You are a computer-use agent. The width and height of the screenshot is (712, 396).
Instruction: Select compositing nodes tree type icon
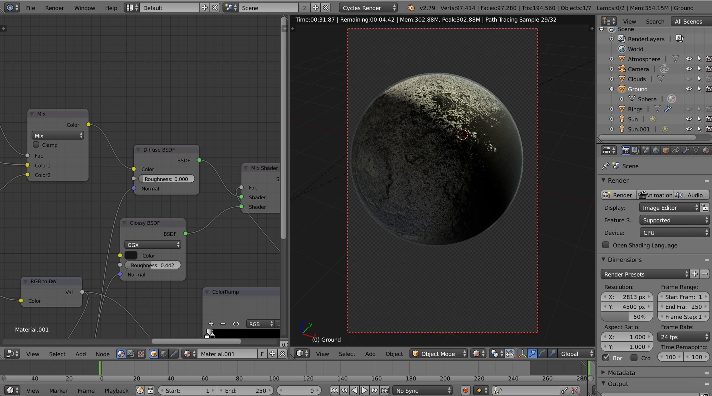[131, 354]
